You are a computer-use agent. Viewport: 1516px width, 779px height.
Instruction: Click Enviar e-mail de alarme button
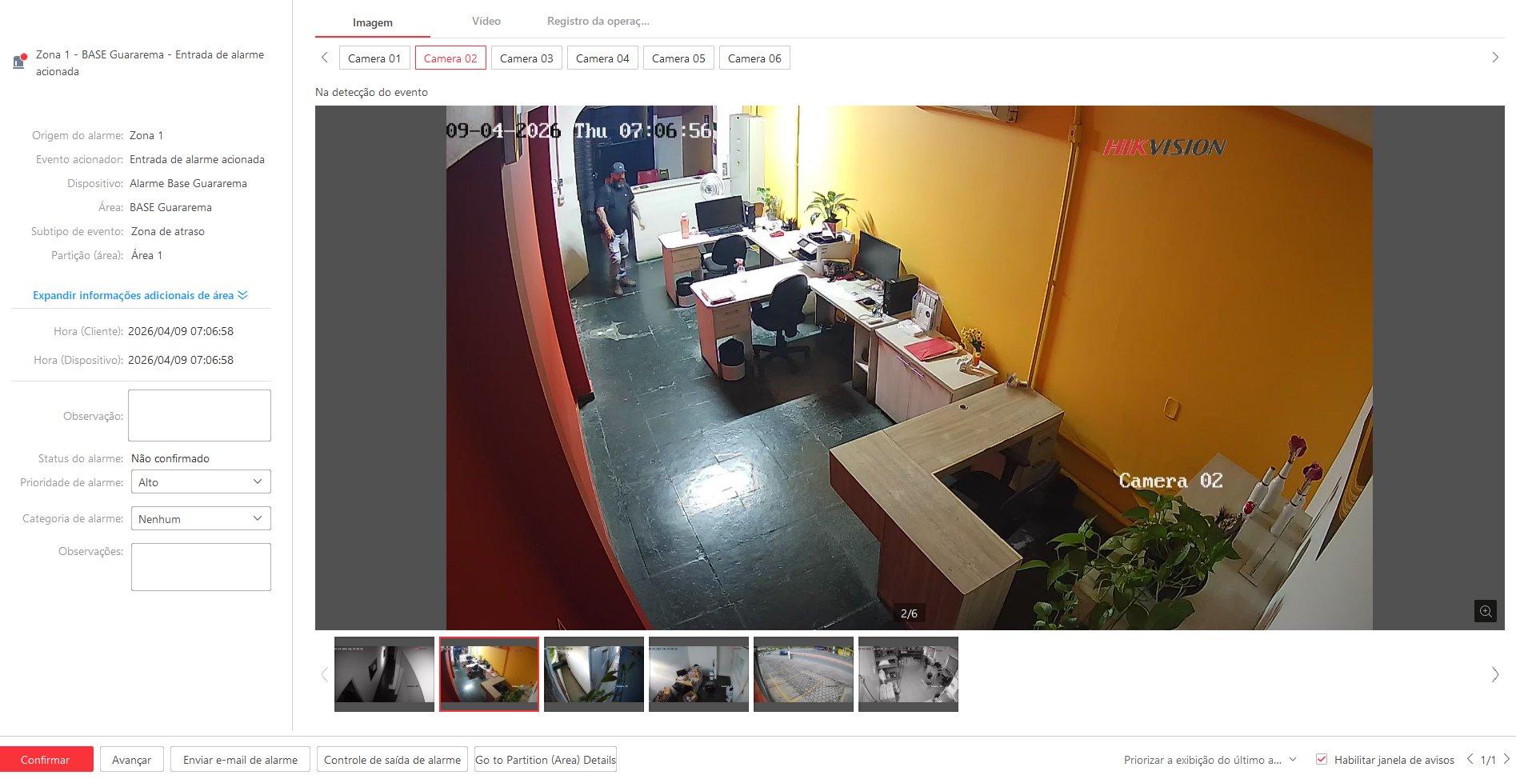tap(240, 760)
